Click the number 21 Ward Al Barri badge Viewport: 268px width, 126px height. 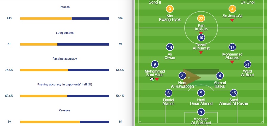click(247, 64)
